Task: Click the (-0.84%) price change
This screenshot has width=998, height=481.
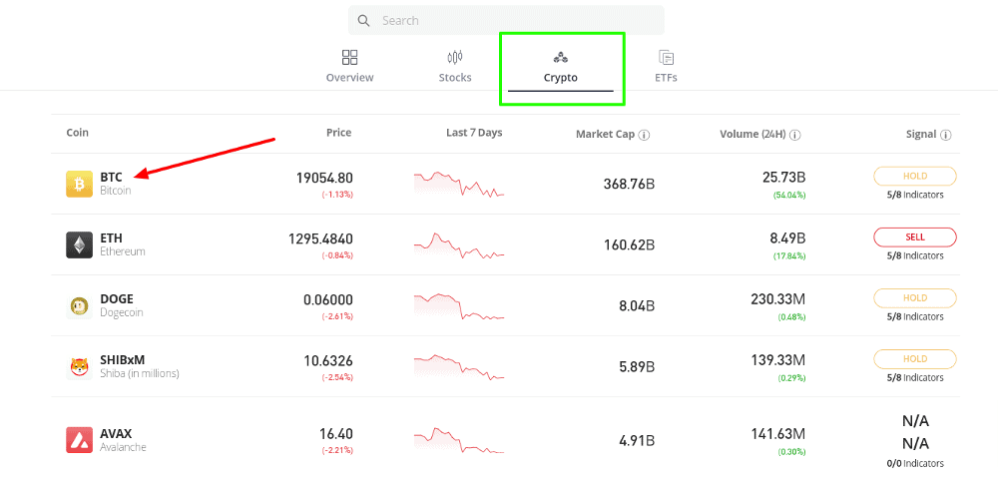Action: coord(337,255)
